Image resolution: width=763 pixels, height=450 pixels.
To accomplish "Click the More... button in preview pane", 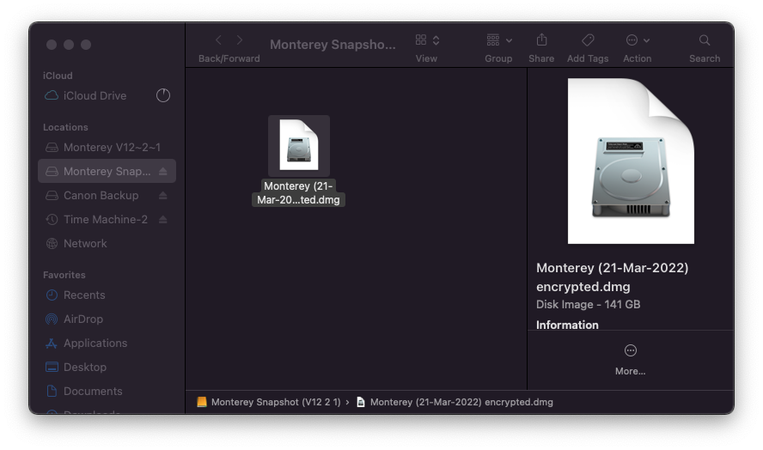I will pyautogui.click(x=630, y=360).
